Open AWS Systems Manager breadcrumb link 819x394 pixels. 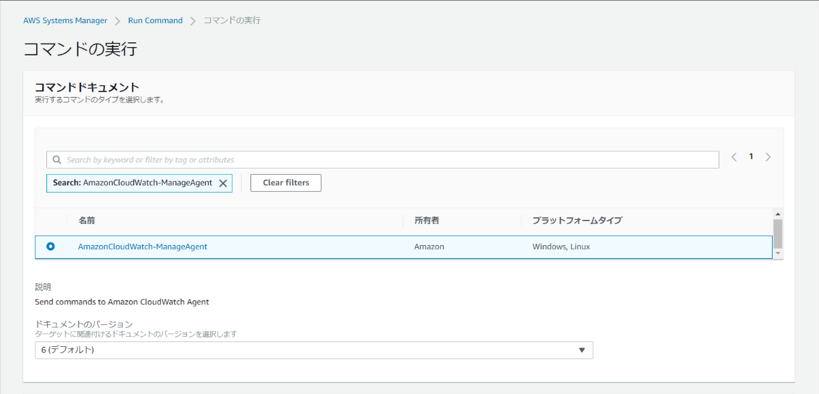coord(65,20)
